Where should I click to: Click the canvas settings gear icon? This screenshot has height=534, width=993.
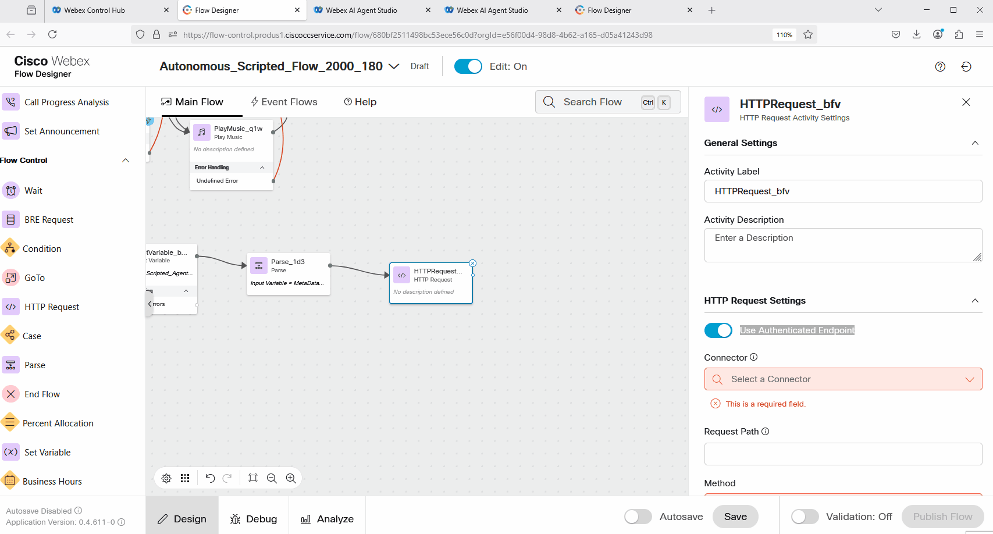click(166, 478)
